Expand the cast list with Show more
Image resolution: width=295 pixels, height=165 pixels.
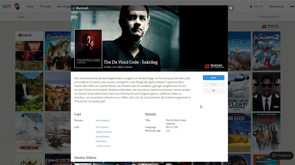click(x=103, y=146)
